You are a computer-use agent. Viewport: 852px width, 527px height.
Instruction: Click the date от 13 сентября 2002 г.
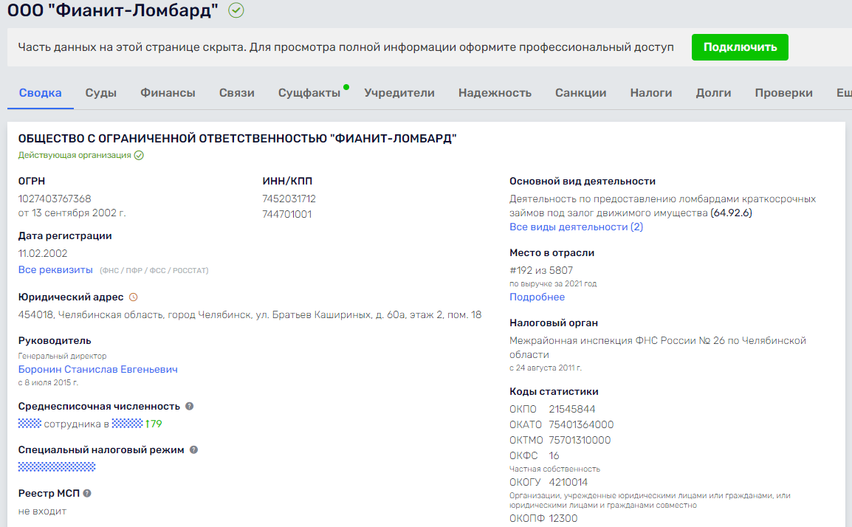(x=72, y=213)
